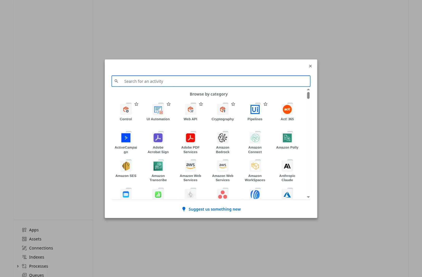Image resolution: width=422 pixels, height=277 pixels.
Task: Click the lightbulb icon beside the suggestion link
Action: [x=184, y=209]
